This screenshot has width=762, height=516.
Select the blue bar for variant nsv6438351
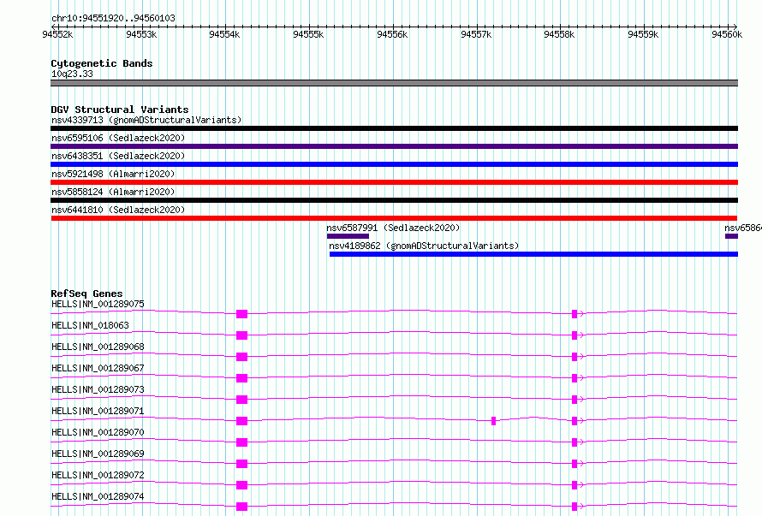[394, 164]
